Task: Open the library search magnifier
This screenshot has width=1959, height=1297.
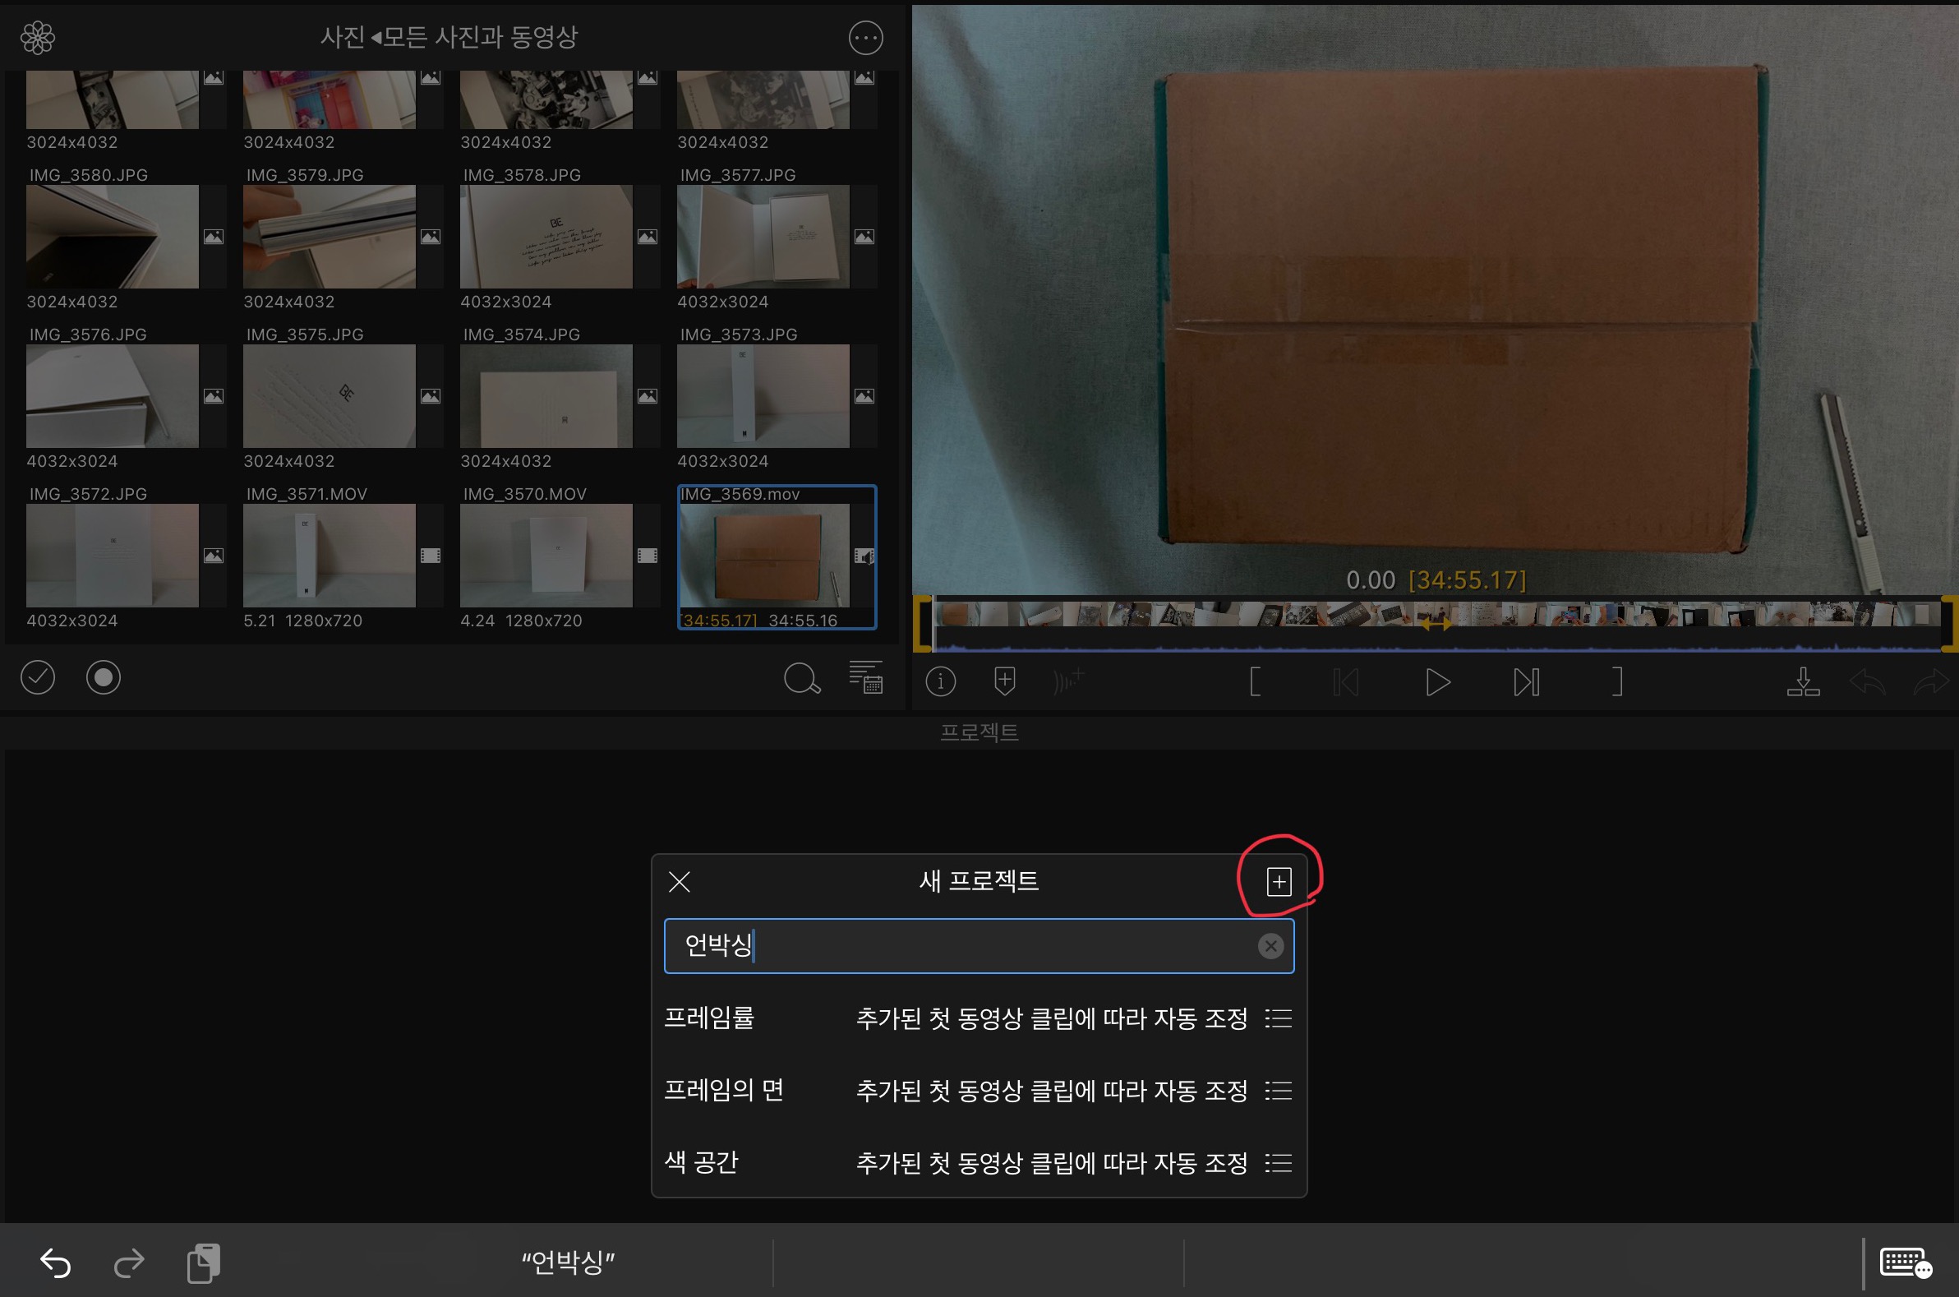Action: pos(800,679)
